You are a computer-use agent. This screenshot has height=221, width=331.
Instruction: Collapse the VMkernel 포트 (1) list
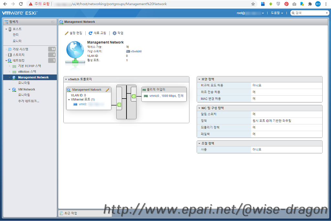point(69,100)
